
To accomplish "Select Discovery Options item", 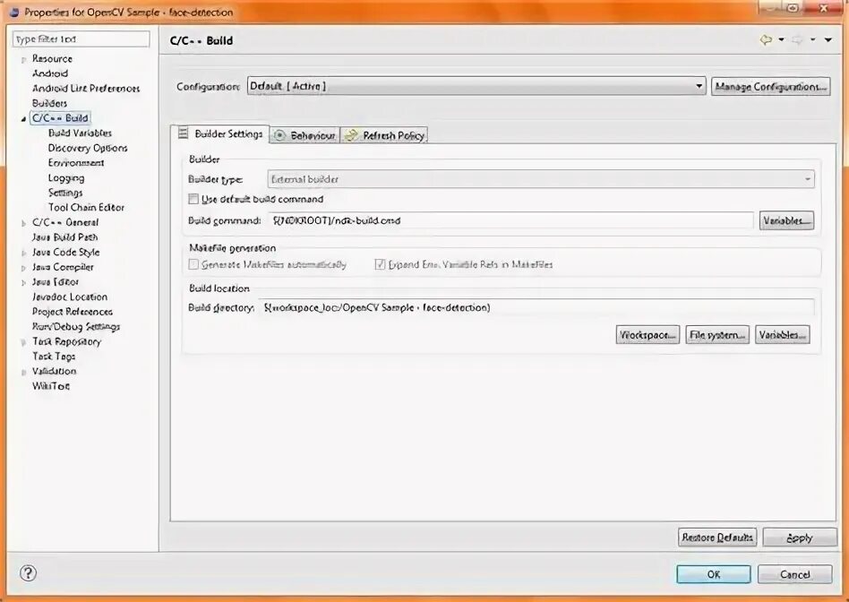I will pyautogui.click(x=88, y=148).
